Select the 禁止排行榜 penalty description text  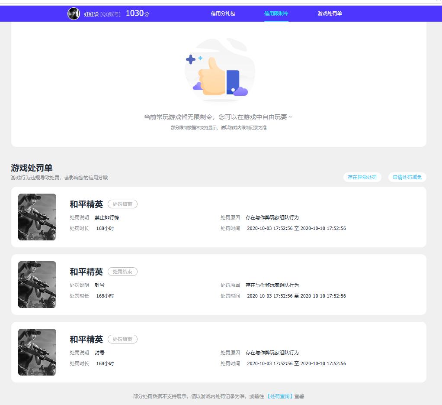(107, 217)
